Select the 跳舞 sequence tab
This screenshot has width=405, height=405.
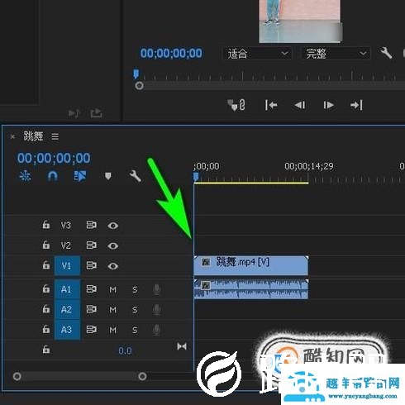pos(33,136)
